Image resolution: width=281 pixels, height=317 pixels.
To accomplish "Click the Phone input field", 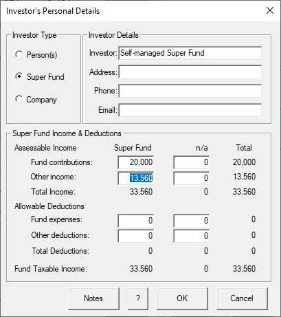I will pyautogui.click(x=190, y=91).
